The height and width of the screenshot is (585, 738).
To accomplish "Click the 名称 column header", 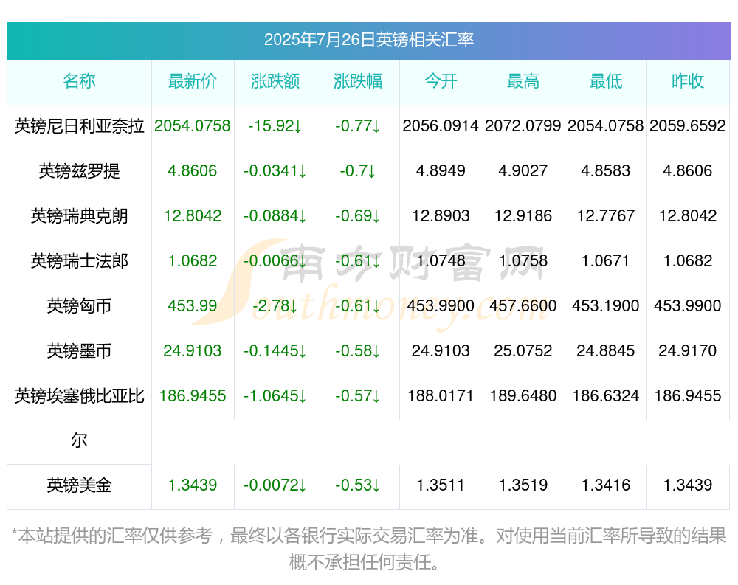I will click(x=79, y=81).
